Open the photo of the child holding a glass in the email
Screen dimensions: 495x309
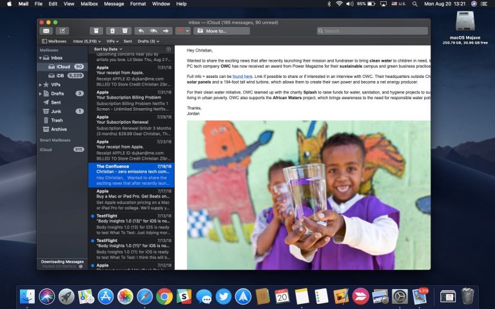tap(309, 195)
